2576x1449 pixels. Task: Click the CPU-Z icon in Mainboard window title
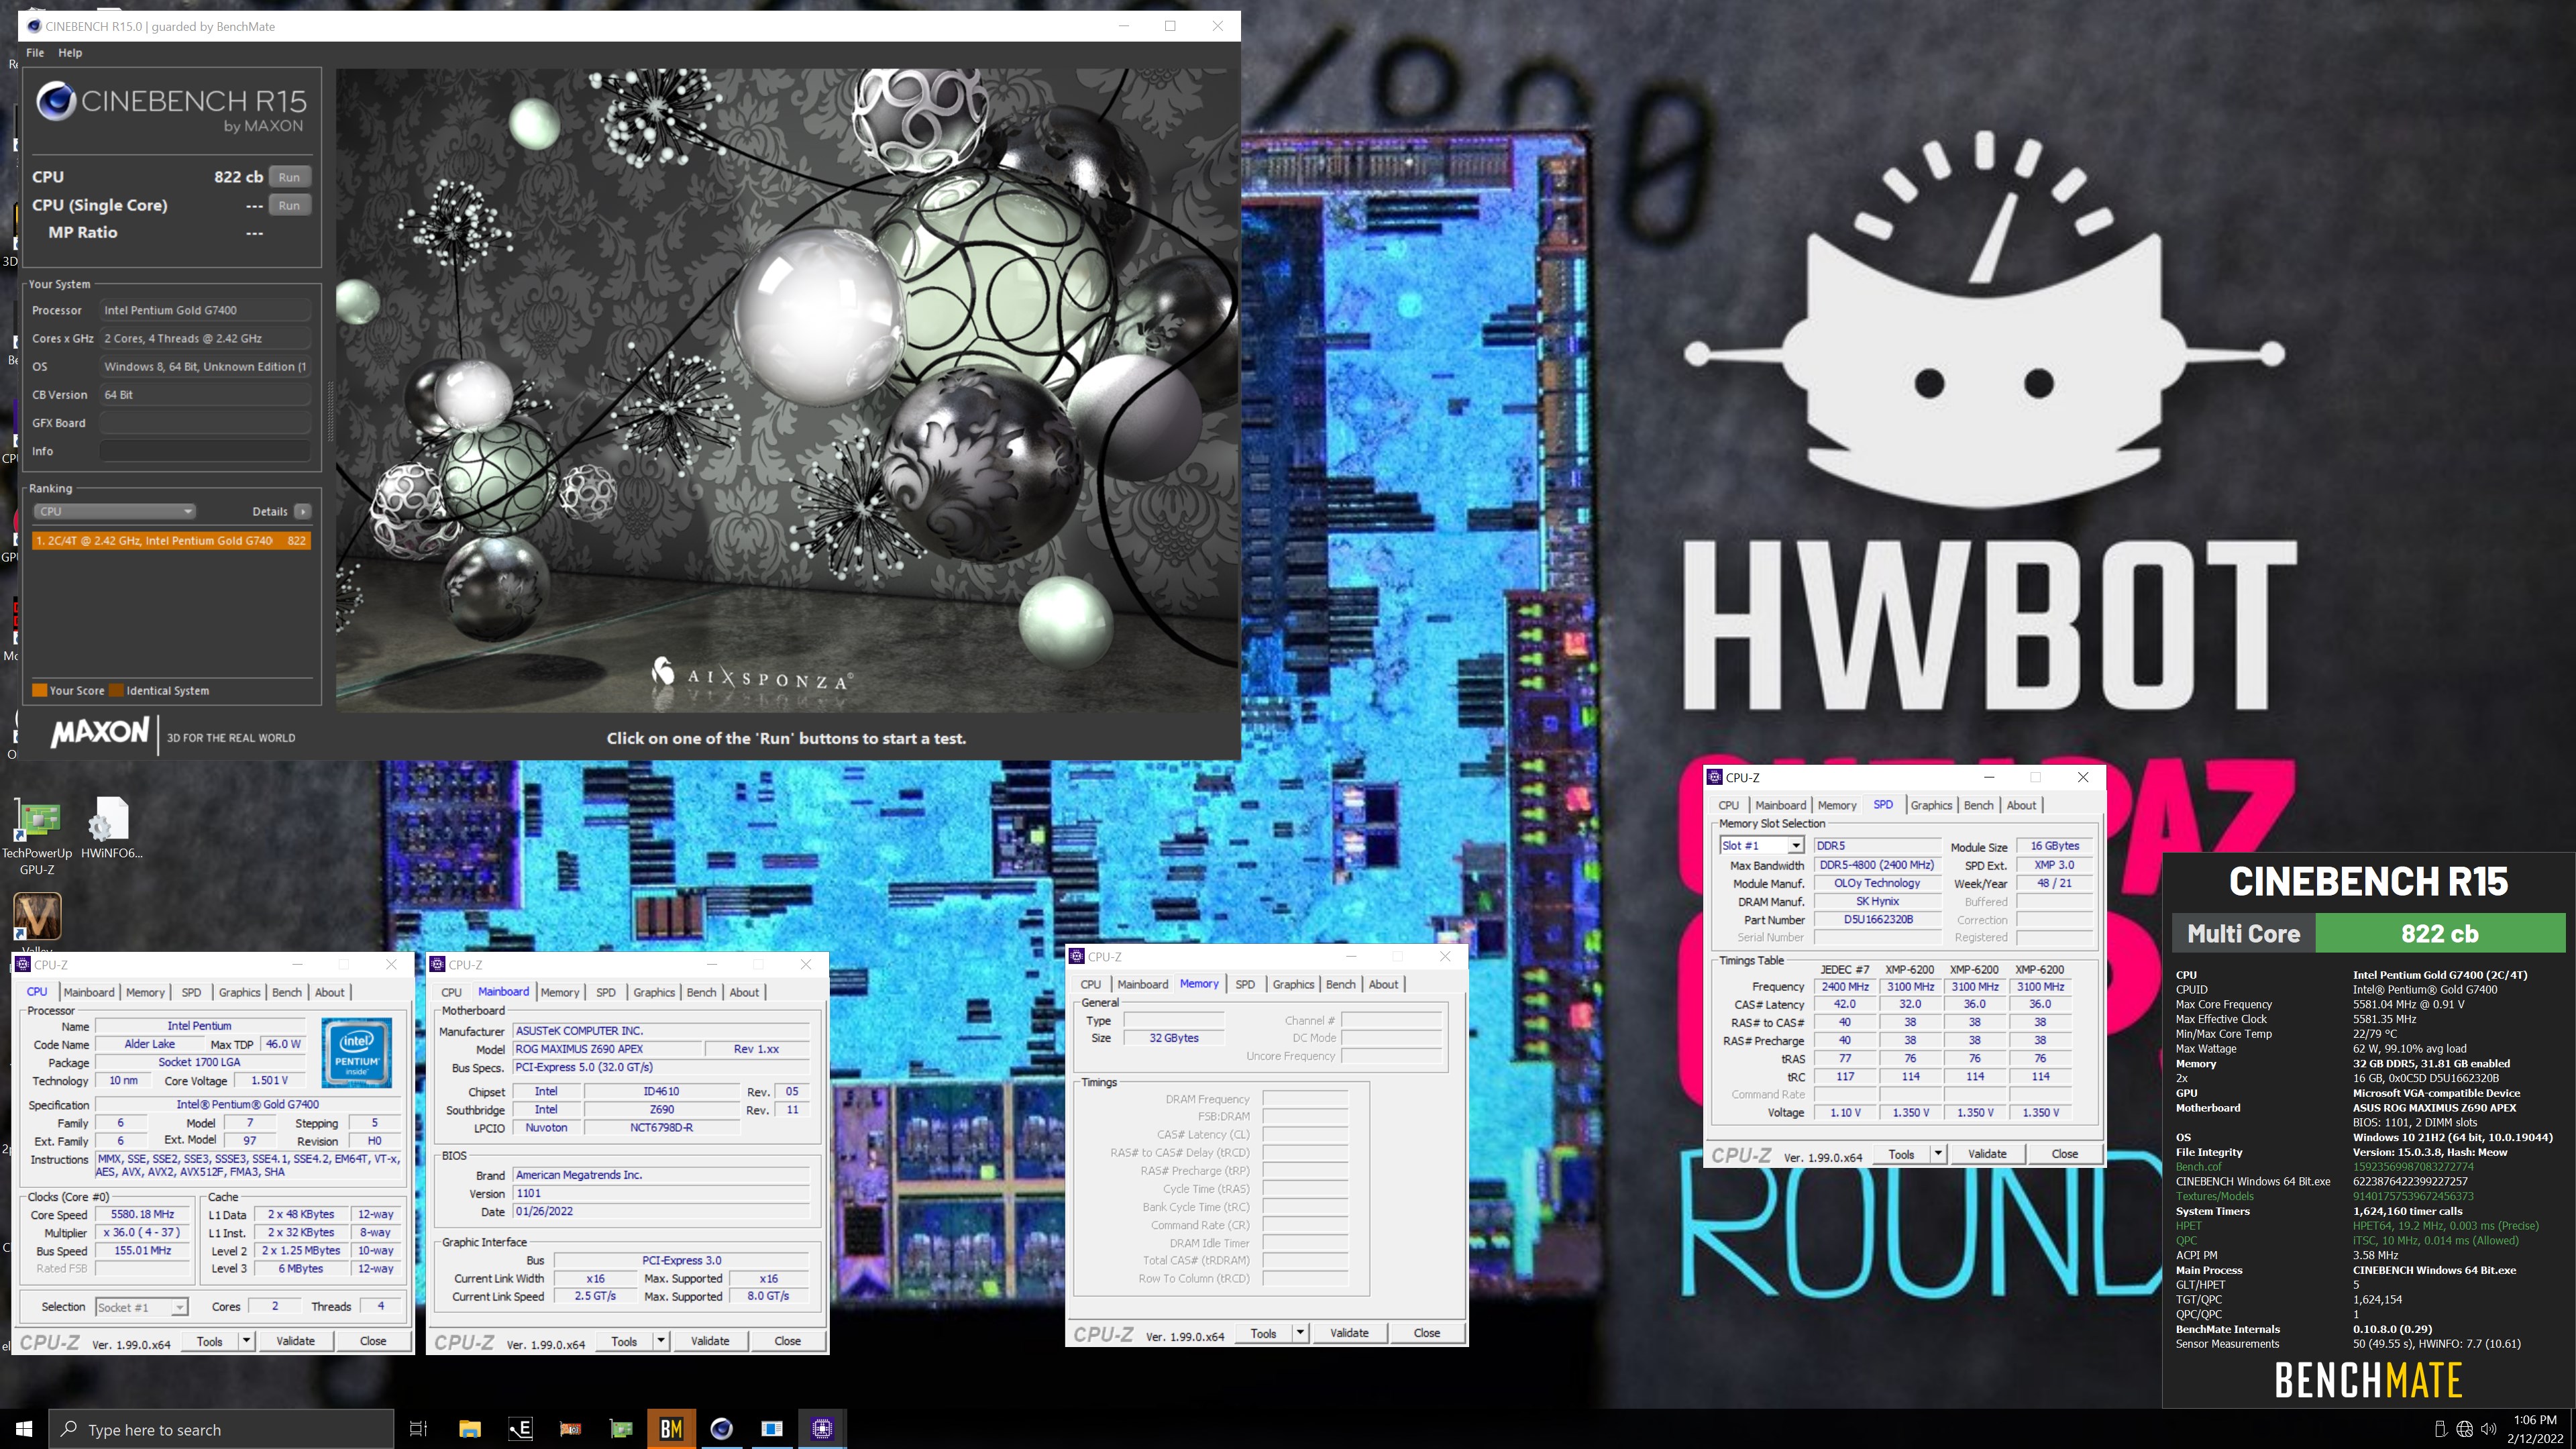(x=438, y=965)
